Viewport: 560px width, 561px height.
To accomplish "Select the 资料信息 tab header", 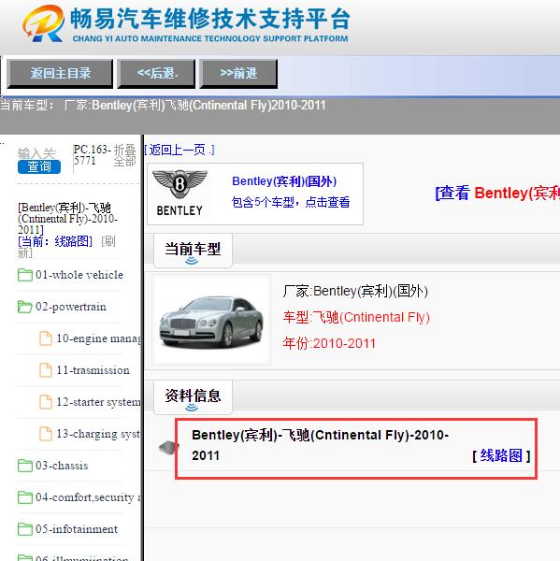I will point(193,396).
